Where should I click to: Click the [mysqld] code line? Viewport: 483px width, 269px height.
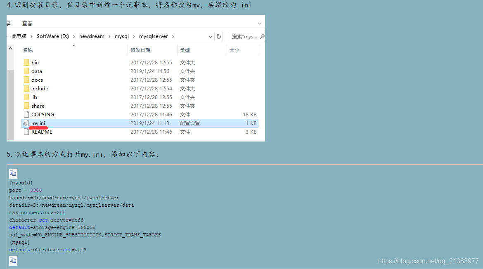click(21, 183)
